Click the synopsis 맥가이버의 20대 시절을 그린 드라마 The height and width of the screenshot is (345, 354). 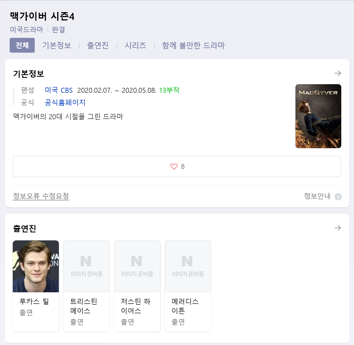coord(68,116)
